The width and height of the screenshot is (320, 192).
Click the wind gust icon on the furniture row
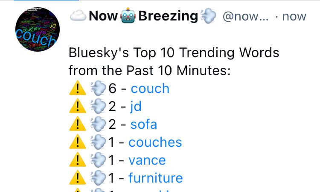coord(98,178)
